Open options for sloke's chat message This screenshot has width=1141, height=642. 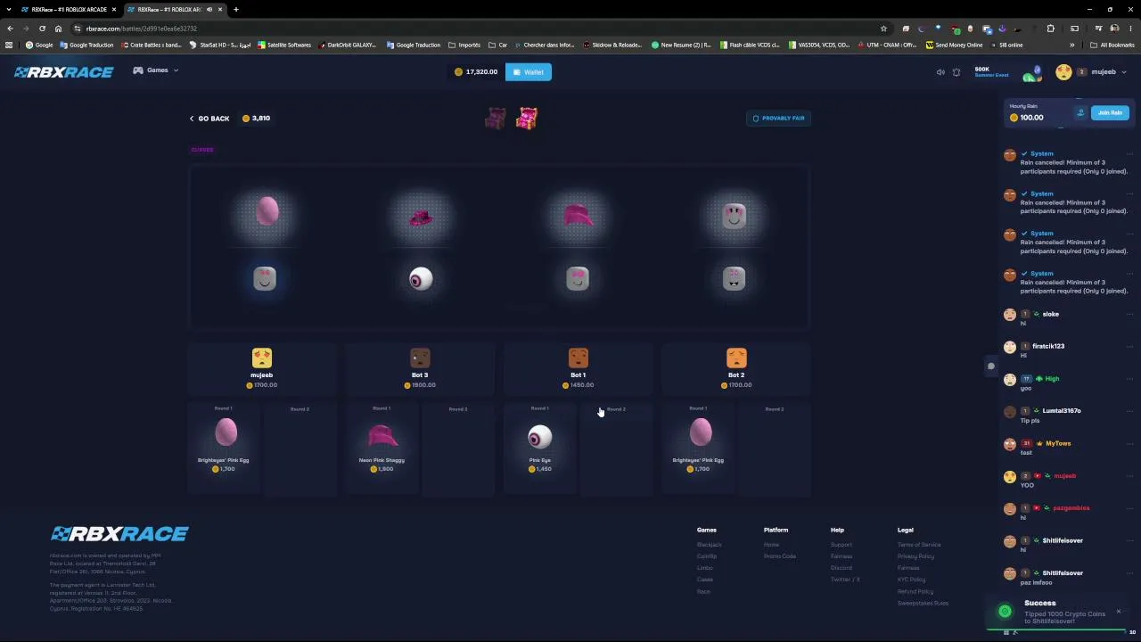(x=1129, y=314)
